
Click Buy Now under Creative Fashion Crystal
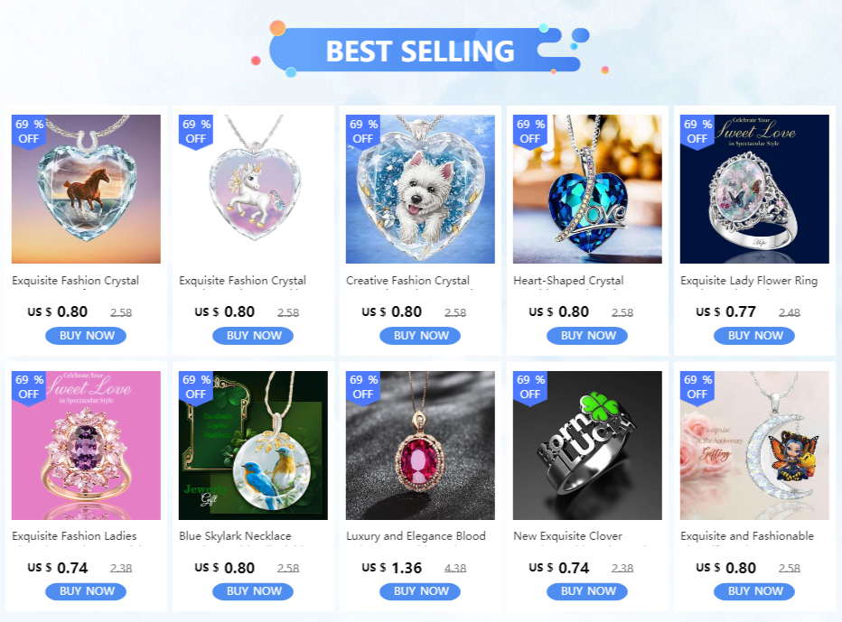[x=420, y=336]
